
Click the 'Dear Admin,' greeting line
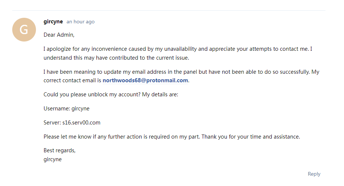point(59,35)
